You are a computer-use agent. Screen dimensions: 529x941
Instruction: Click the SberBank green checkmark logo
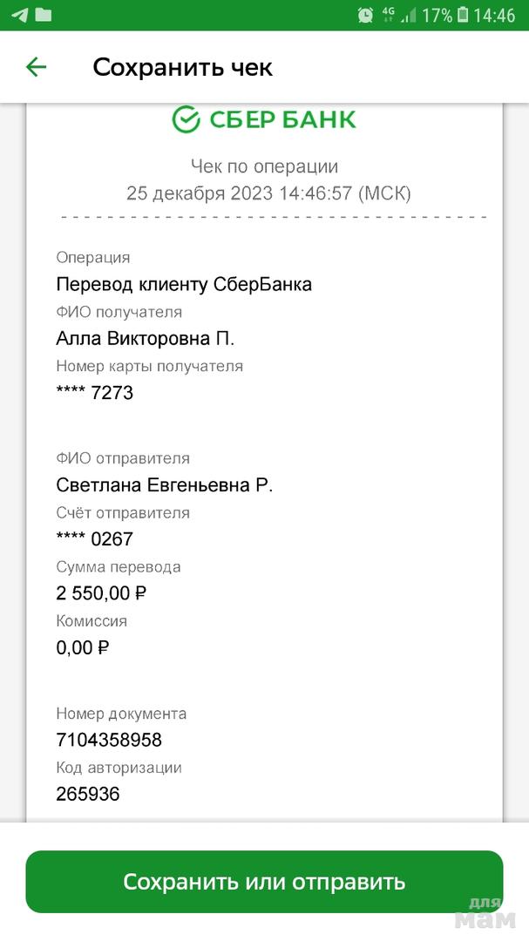[187, 119]
